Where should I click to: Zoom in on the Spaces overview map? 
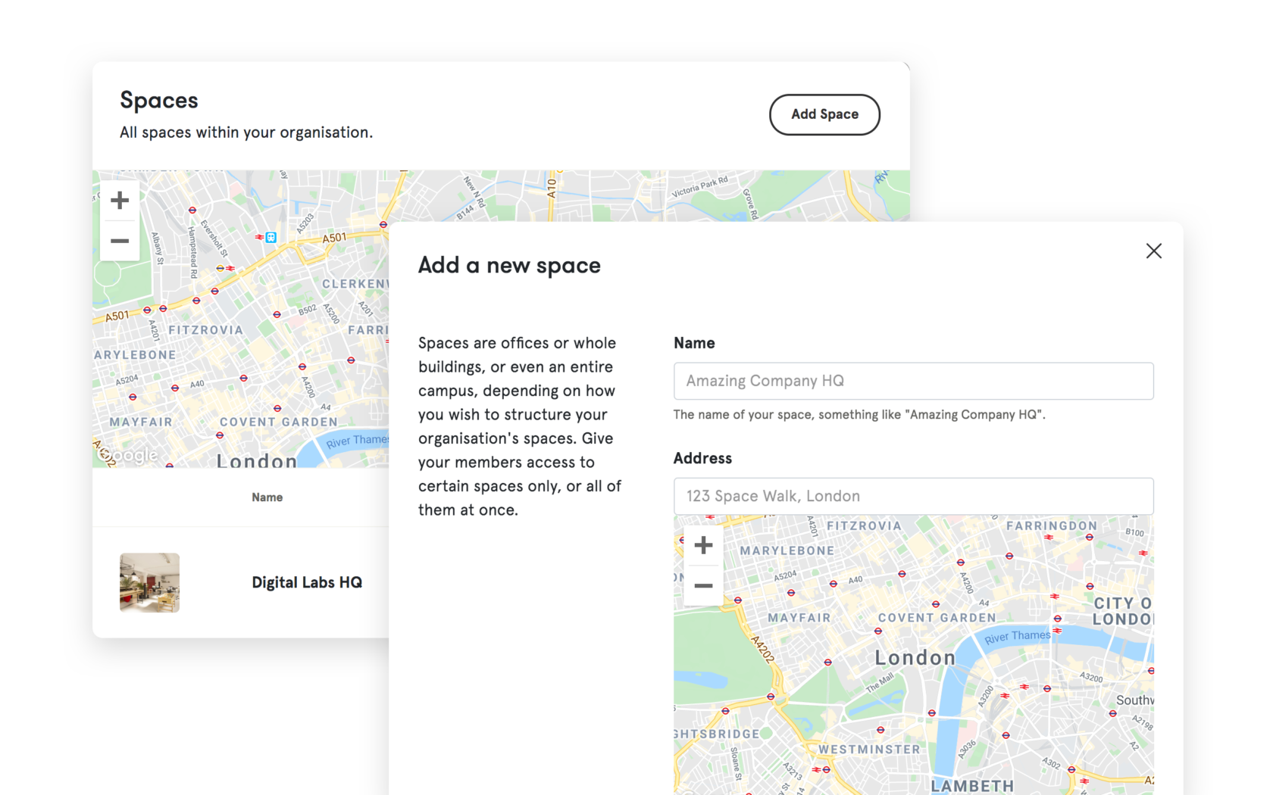click(x=120, y=201)
